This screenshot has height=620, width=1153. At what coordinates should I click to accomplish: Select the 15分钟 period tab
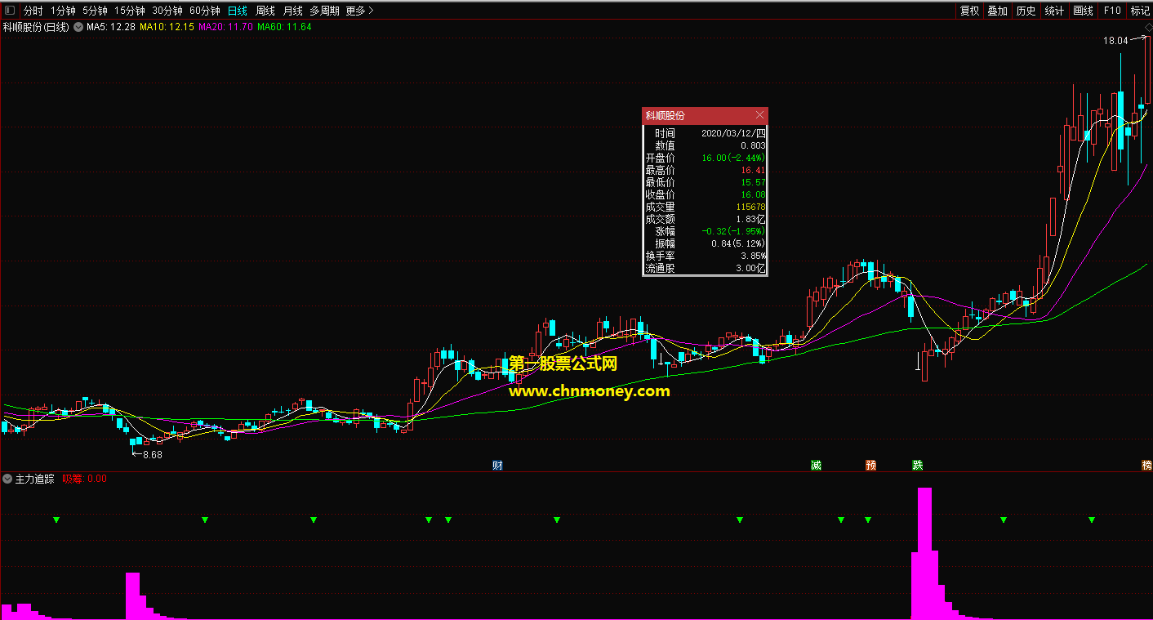129,11
